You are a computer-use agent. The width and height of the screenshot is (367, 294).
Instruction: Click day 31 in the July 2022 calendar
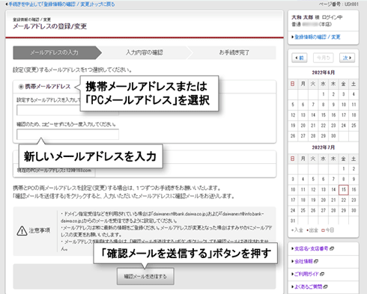click(293, 221)
